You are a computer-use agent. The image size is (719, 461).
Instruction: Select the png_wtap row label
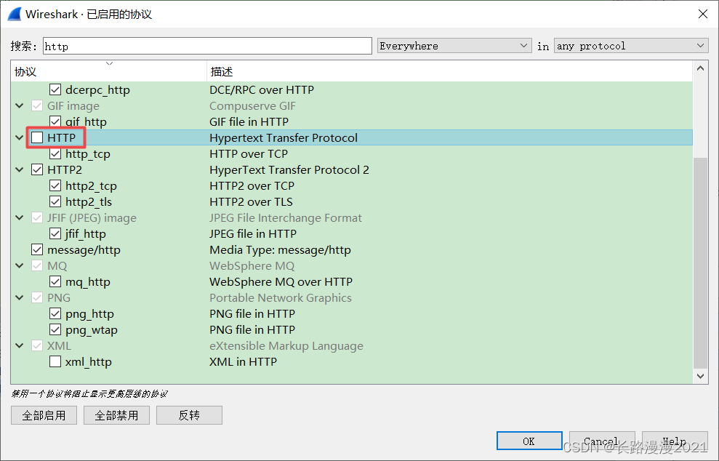click(x=92, y=330)
